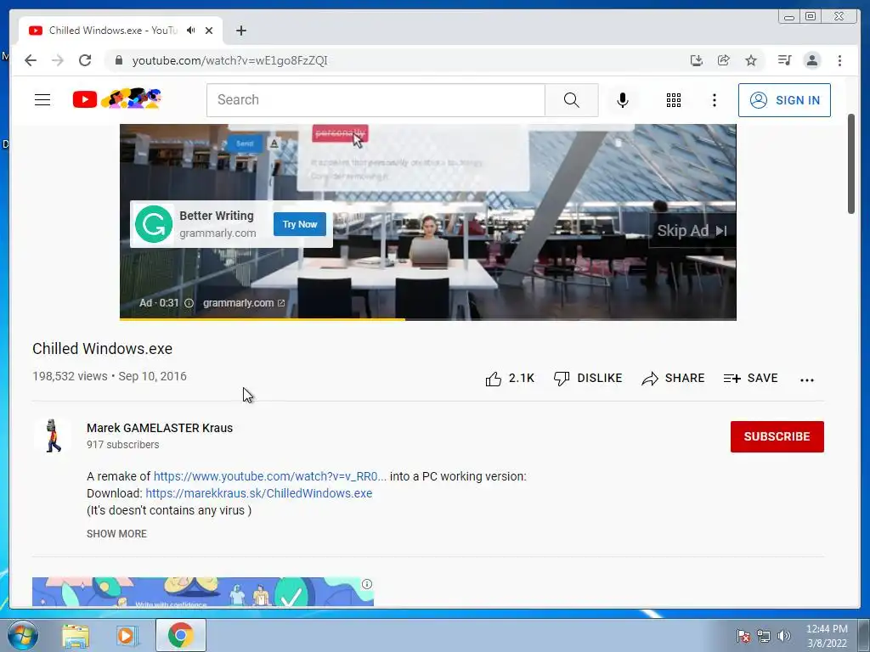Reload the page with the refresh icon
Viewport: 870px width, 652px height.
pyautogui.click(x=85, y=60)
